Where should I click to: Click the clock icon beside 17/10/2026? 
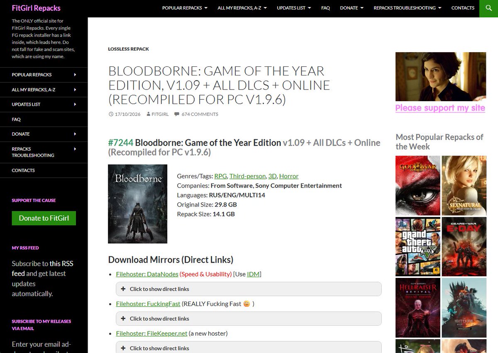point(111,114)
